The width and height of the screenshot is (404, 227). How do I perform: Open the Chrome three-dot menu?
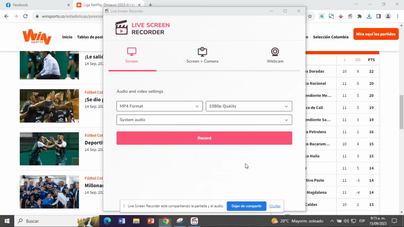click(398, 16)
